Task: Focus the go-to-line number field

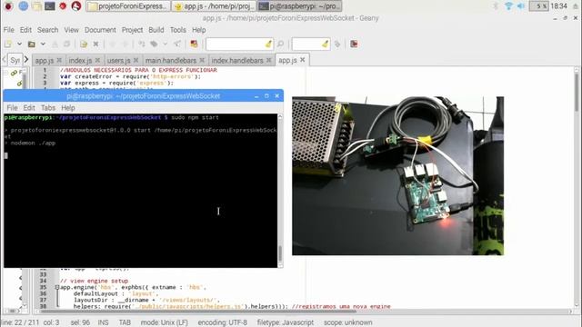Action: (x=306, y=45)
